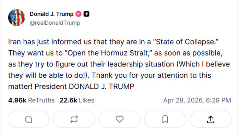Screen dimensions: 240x137
Task: Like the post with the heart icon
Action: tap(119, 119)
